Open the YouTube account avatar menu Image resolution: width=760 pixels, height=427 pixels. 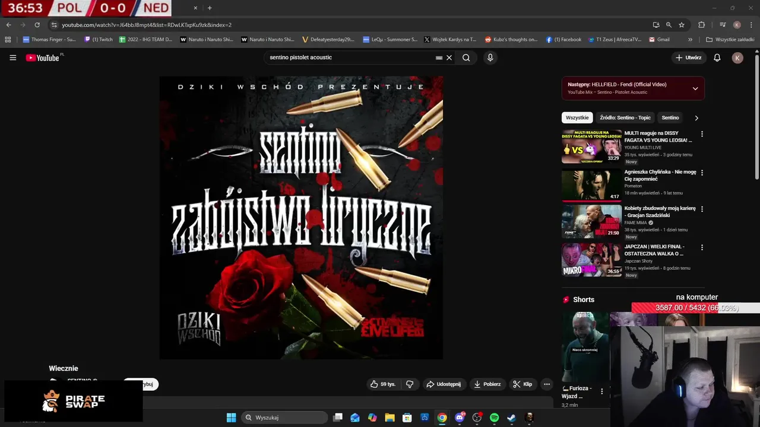pos(737,58)
